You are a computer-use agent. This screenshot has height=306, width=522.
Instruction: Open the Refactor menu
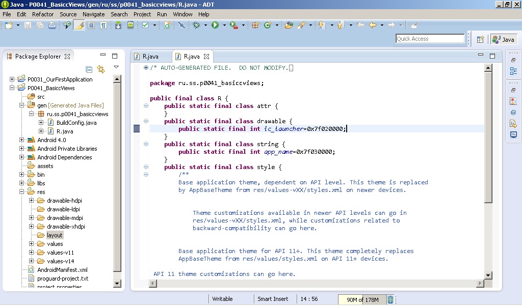click(43, 14)
